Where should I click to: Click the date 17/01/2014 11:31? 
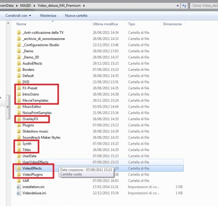click(x=106, y=187)
